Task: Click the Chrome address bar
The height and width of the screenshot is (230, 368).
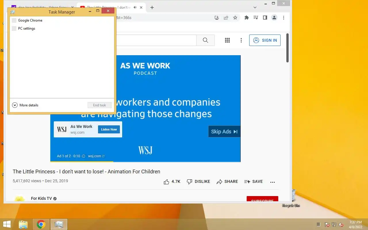Action: pyautogui.click(x=164, y=18)
